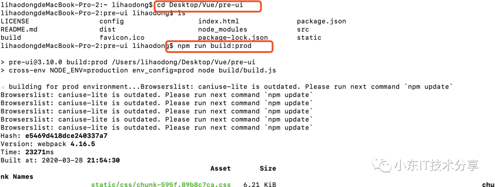Click the build hash value e5469d418dce240337a7
This screenshot has width=495, height=187.
pyautogui.click(x=66, y=136)
